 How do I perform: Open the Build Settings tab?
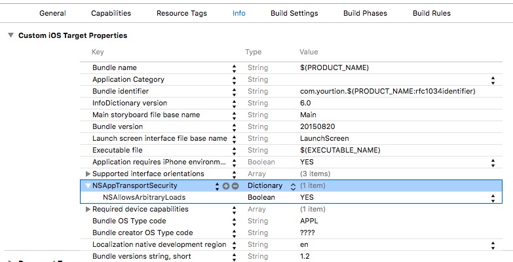coord(294,13)
